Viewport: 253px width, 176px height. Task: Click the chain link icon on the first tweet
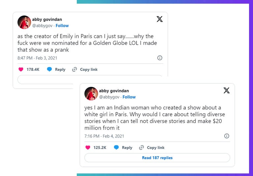(74, 69)
